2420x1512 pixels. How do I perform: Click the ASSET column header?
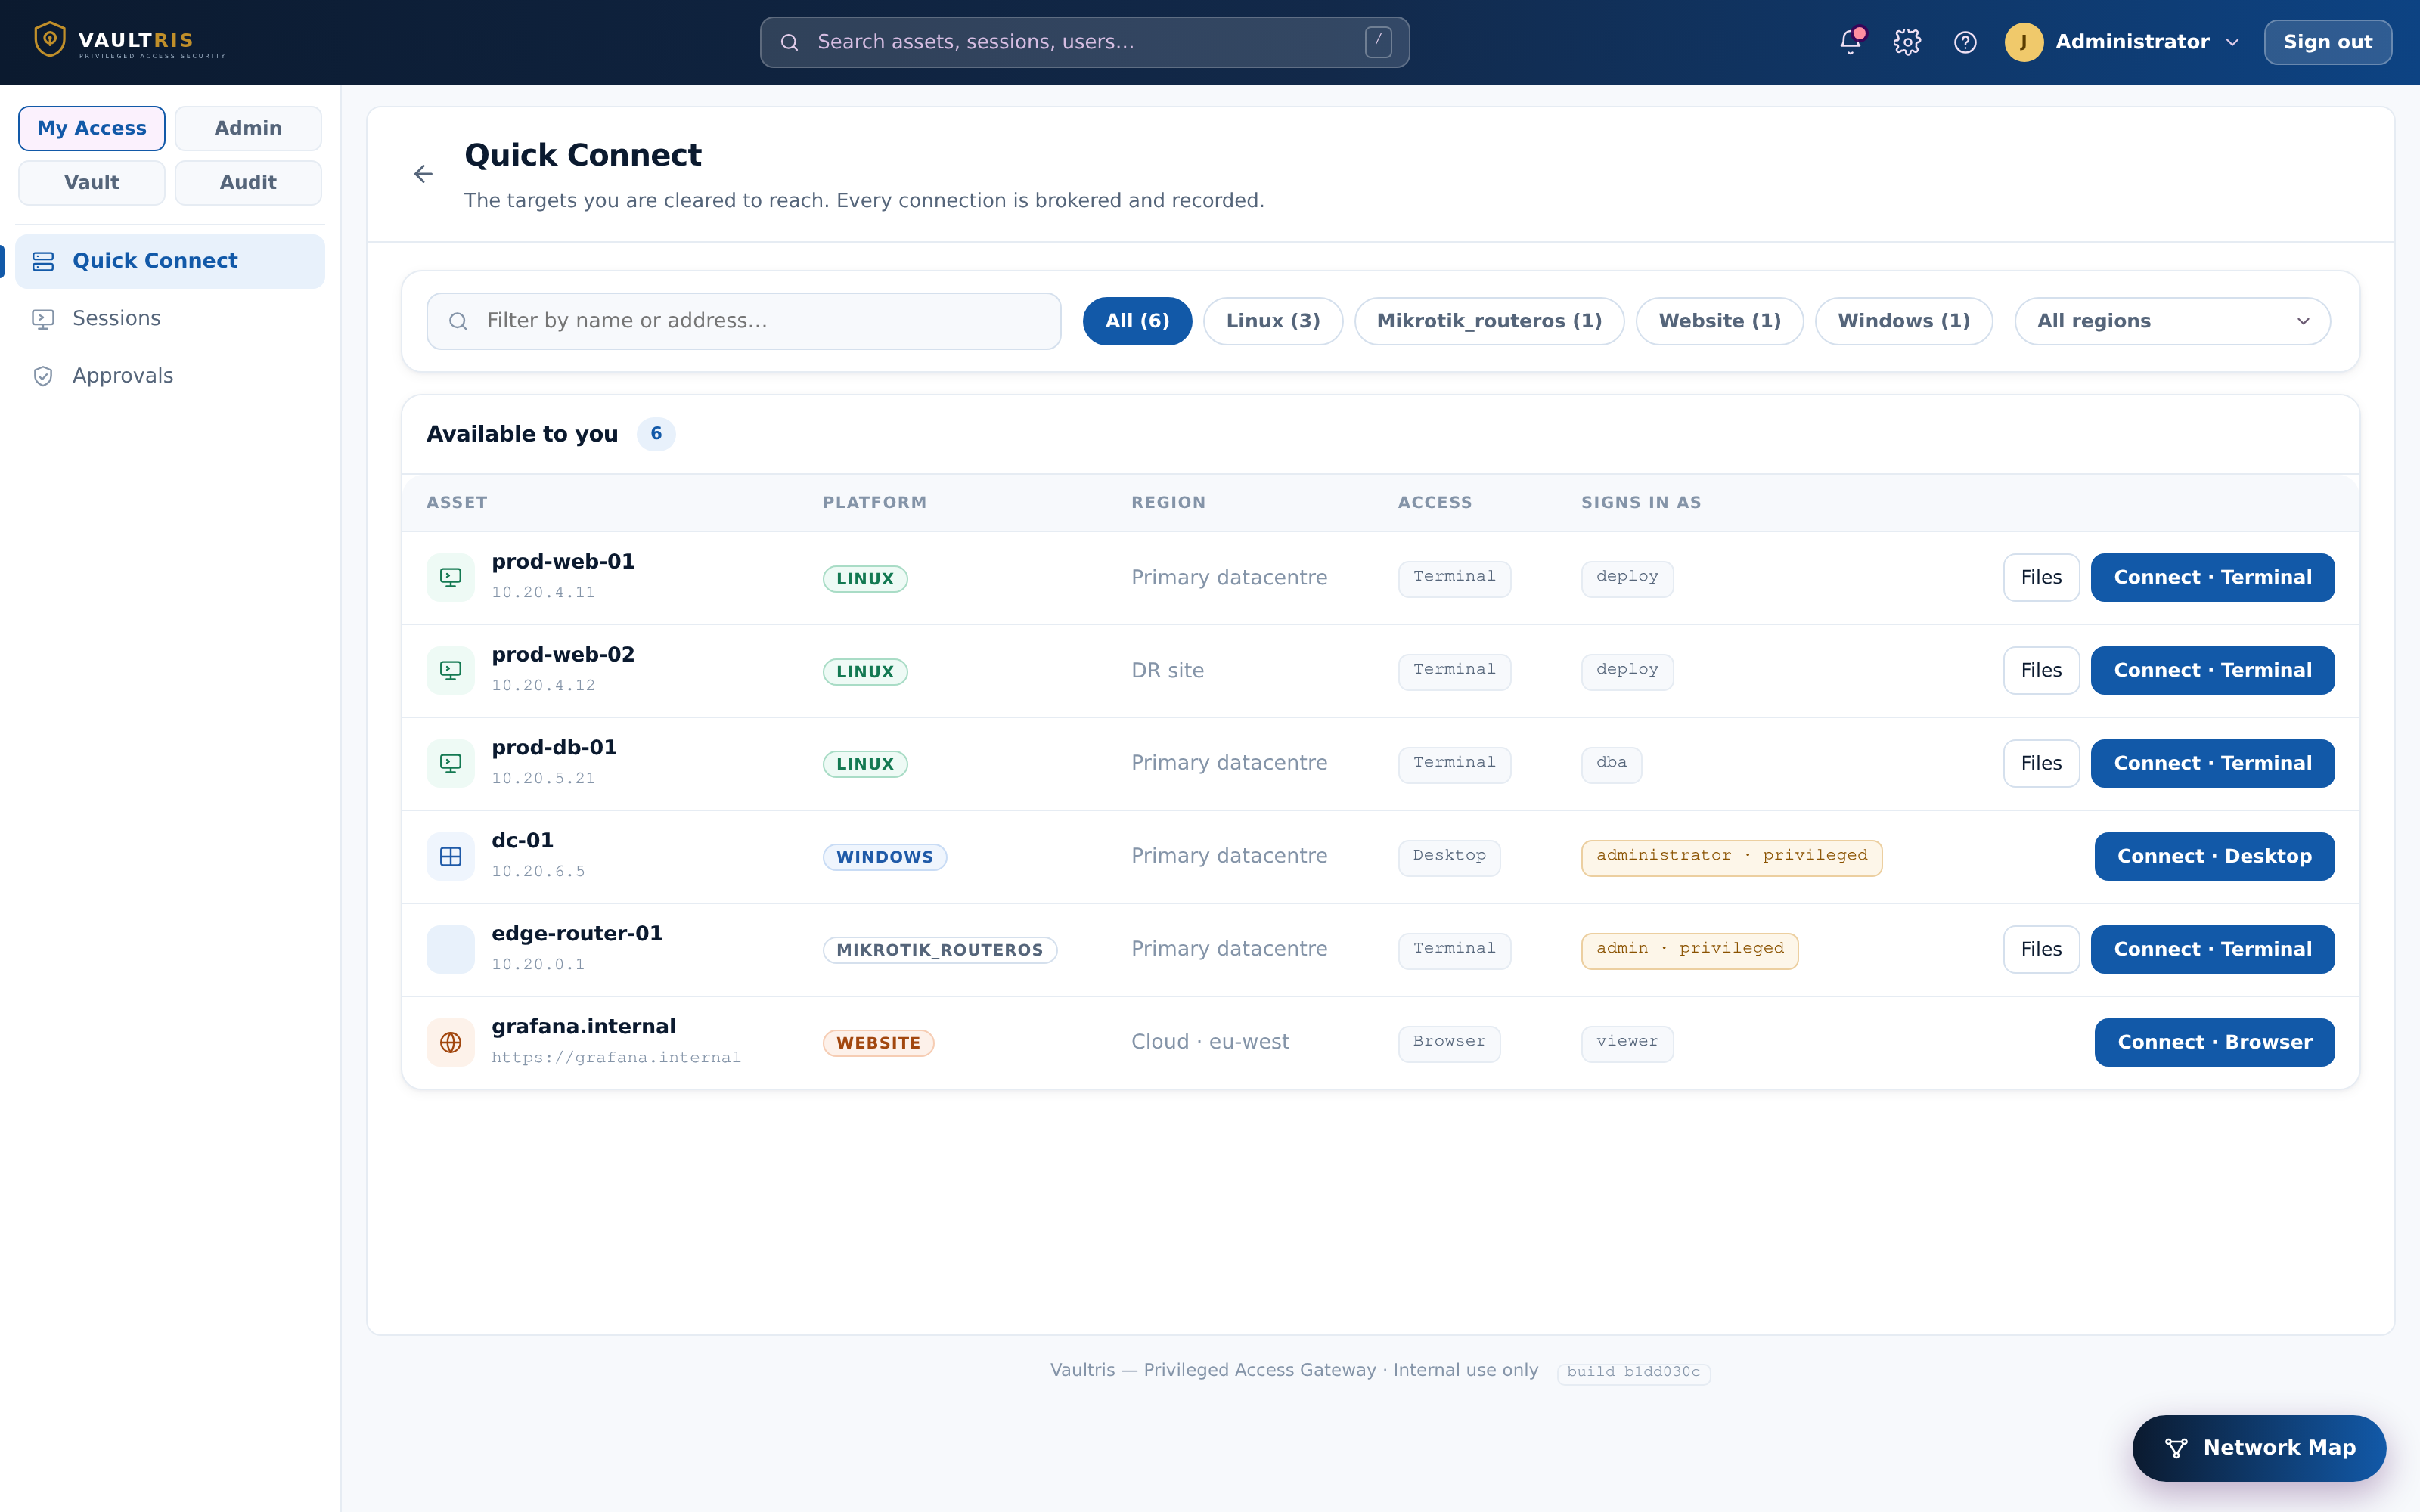click(457, 503)
